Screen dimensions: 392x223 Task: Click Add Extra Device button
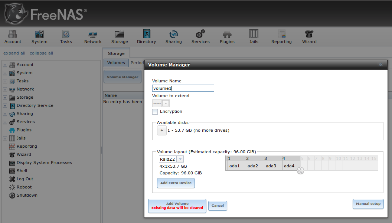(x=176, y=183)
